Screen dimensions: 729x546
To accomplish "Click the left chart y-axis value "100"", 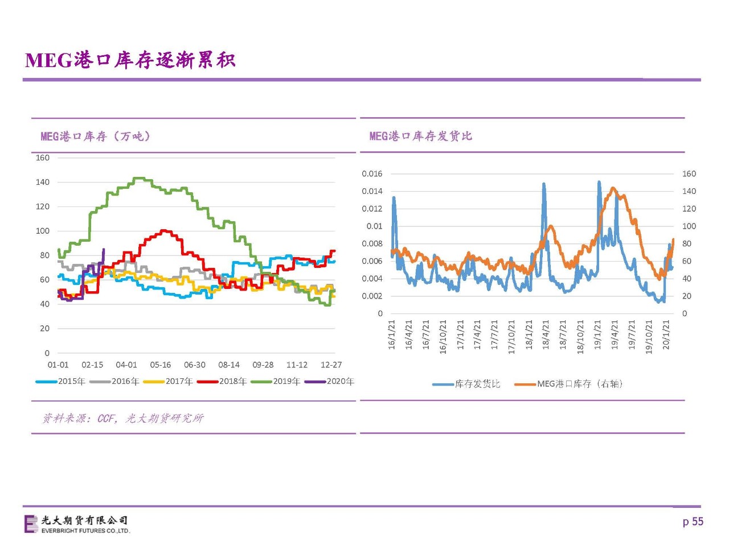I will 43,231.
